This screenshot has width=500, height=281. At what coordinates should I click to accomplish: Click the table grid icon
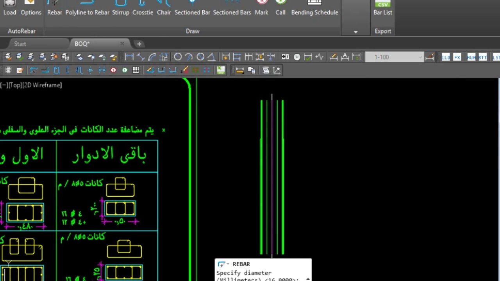point(136,70)
